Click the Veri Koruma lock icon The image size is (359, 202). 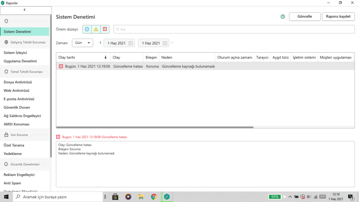(x=6, y=135)
